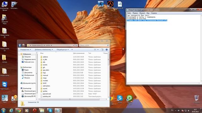Screen dimensions: 202x113
Task: Select the dll file icon on desktop
Action: (120, 5)
